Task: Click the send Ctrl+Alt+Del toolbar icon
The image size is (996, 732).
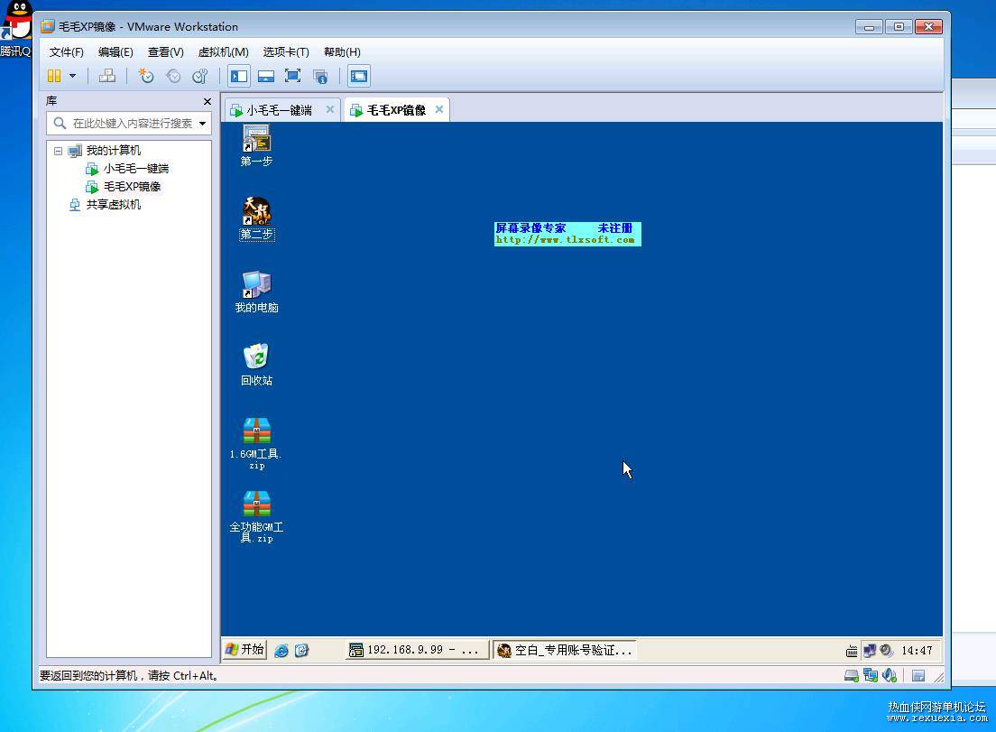Action: [x=106, y=76]
